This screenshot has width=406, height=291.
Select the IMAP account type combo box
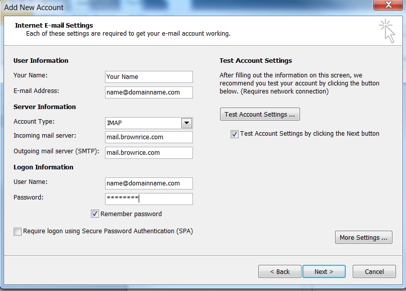tap(149, 123)
